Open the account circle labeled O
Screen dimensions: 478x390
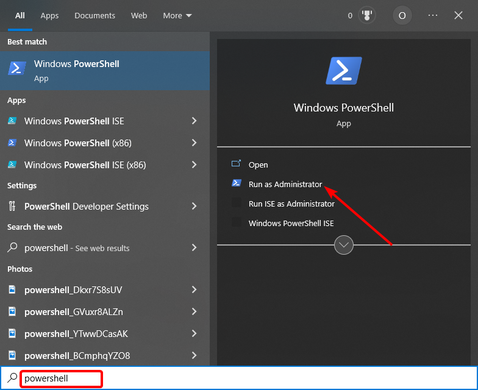click(402, 15)
